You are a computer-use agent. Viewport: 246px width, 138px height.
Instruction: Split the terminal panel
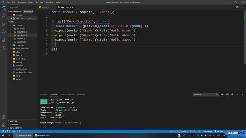coord(227,95)
